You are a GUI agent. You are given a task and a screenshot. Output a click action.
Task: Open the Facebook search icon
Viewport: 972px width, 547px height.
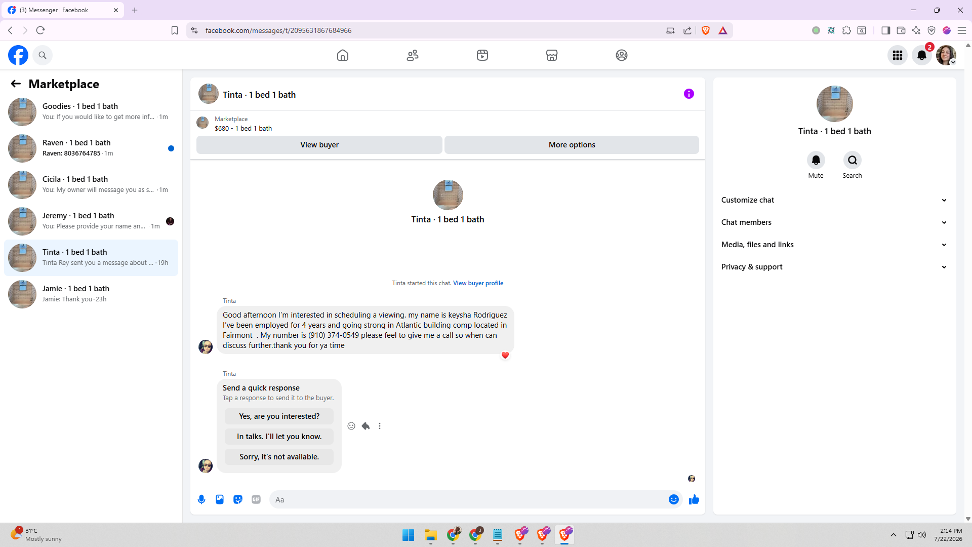[43, 55]
